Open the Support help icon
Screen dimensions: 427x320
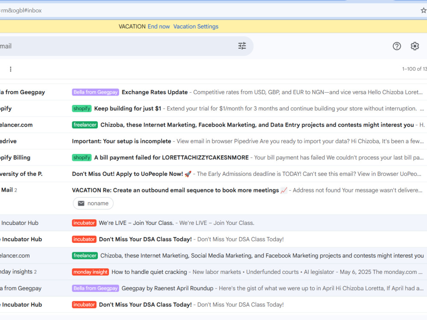[397, 46]
